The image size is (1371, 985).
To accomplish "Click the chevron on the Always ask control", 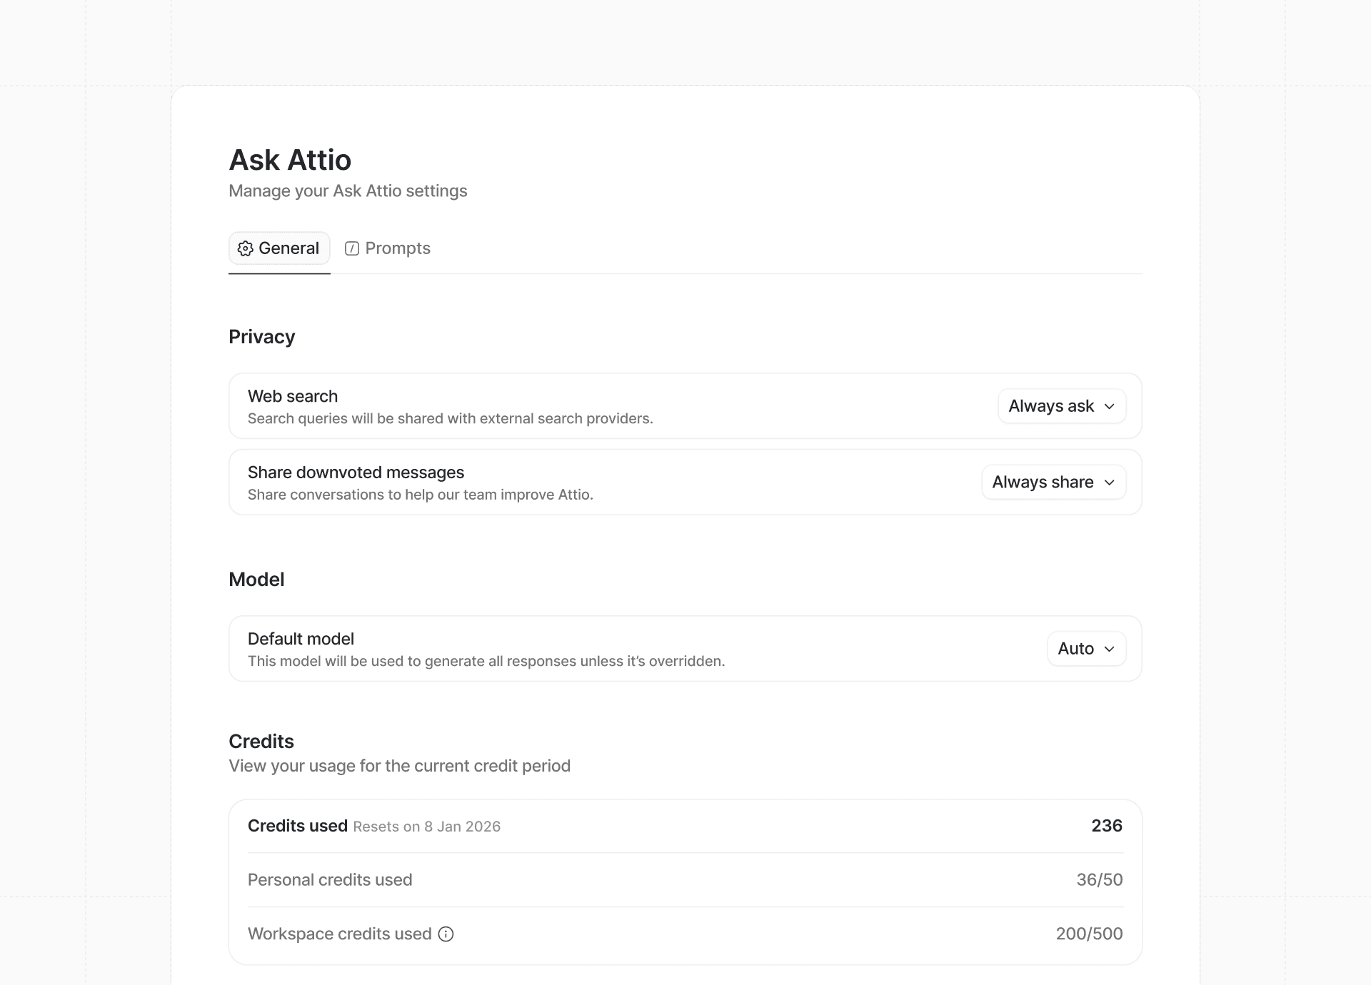I will click(x=1109, y=406).
